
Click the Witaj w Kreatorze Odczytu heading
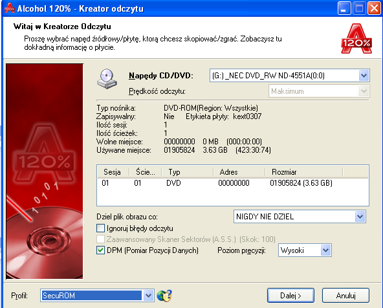[62, 27]
